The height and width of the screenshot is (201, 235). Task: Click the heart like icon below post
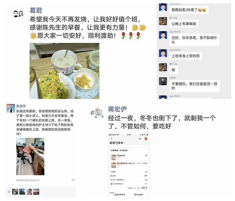pos(9,192)
